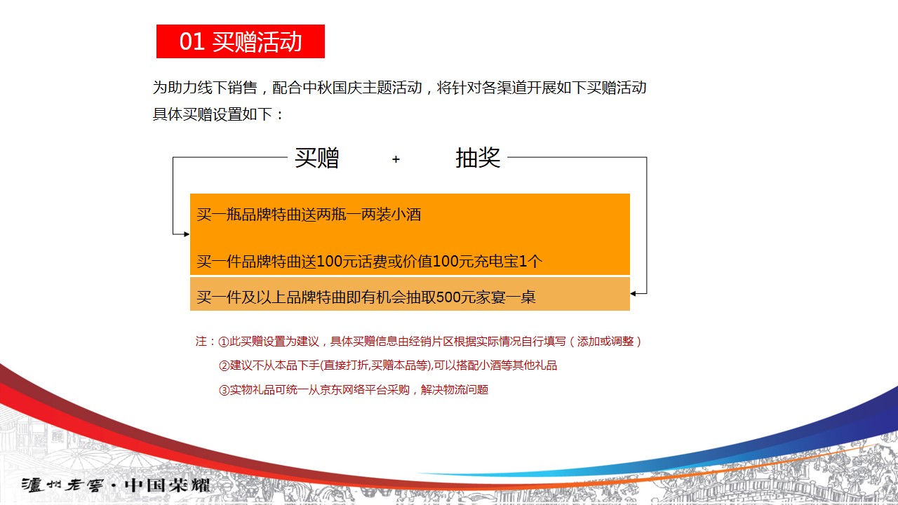Click the red '01 买赠活动' title banner
Image resolution: width=898 pixels, height=505 pixels.
[x=240, y=41]
